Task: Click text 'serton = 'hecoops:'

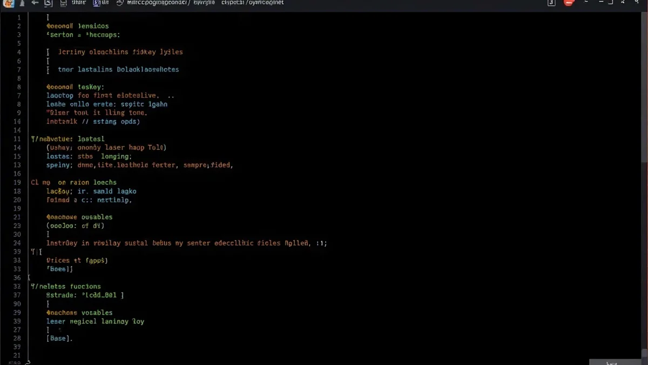Action: pyautogui.click(x=84, y=35)
